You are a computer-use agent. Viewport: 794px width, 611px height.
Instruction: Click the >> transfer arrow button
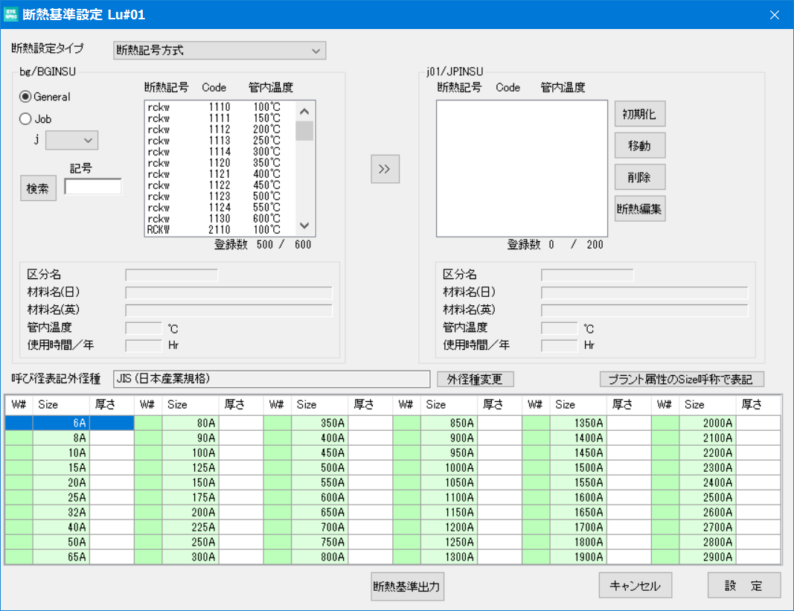pos(385,169)
